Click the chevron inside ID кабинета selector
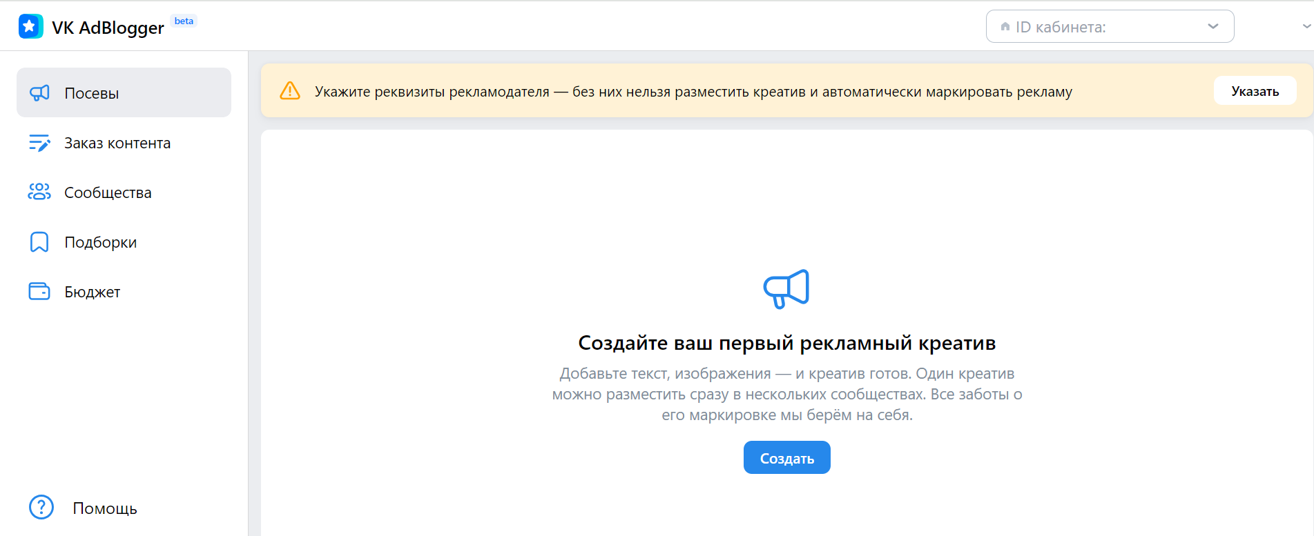Screen dimensions: 1314x536 [x=1213, y=26]
